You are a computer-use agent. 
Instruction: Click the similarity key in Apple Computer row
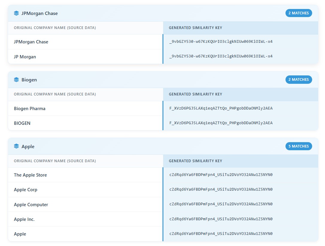tap(221, 204)
